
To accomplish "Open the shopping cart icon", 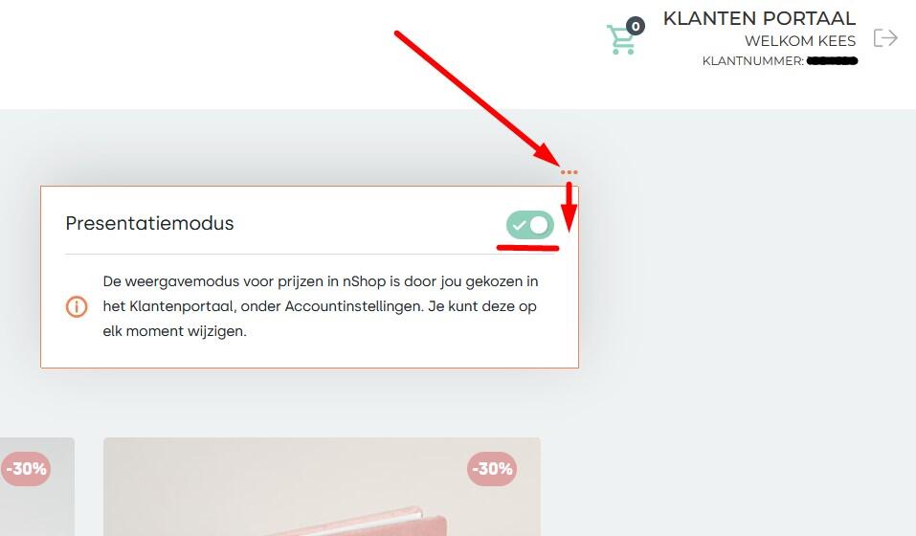I will [x=621, y=39].
